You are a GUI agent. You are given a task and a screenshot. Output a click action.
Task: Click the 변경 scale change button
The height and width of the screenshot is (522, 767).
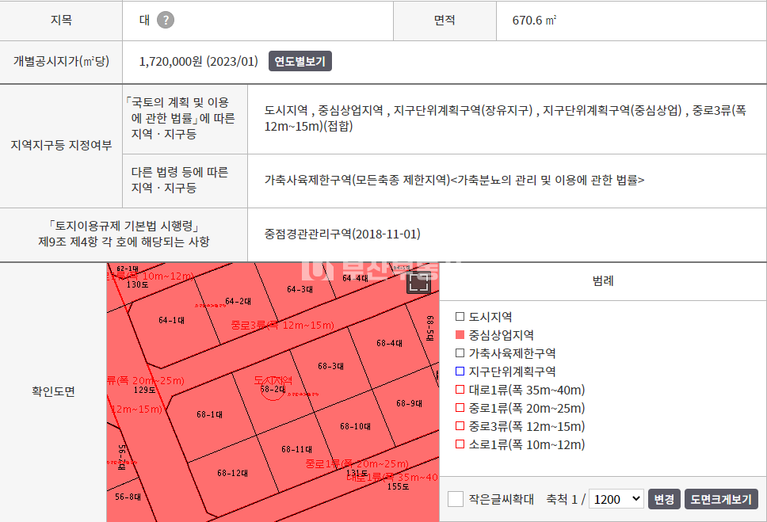click(664, 499)
